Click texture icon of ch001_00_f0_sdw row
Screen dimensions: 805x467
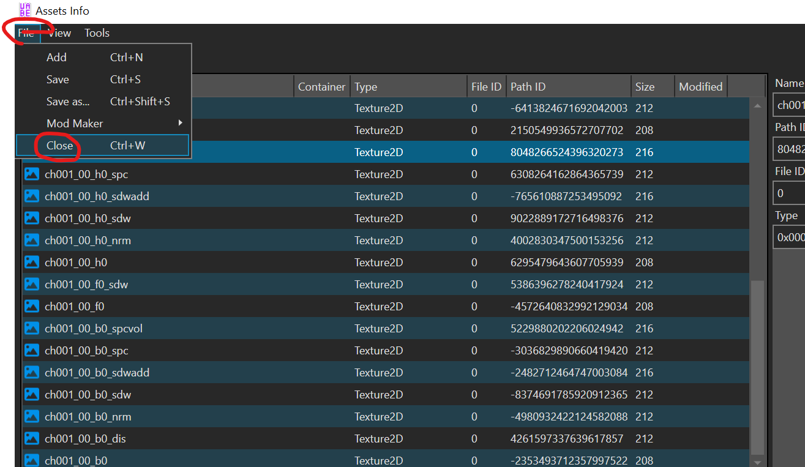(x=31, y=285)
